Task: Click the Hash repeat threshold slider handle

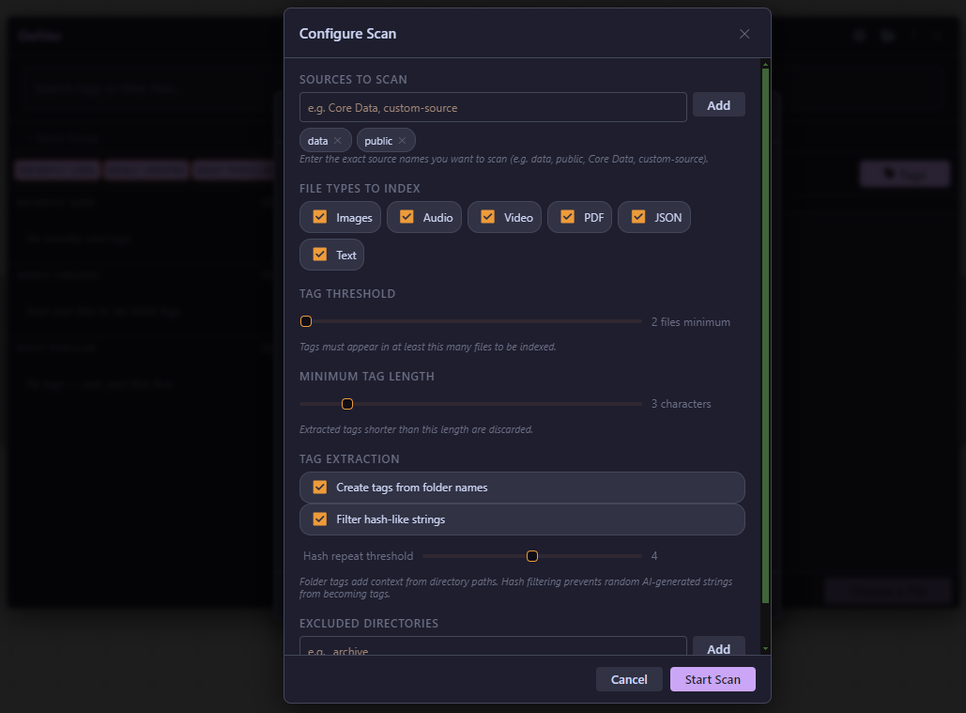Action: [532, 556]
